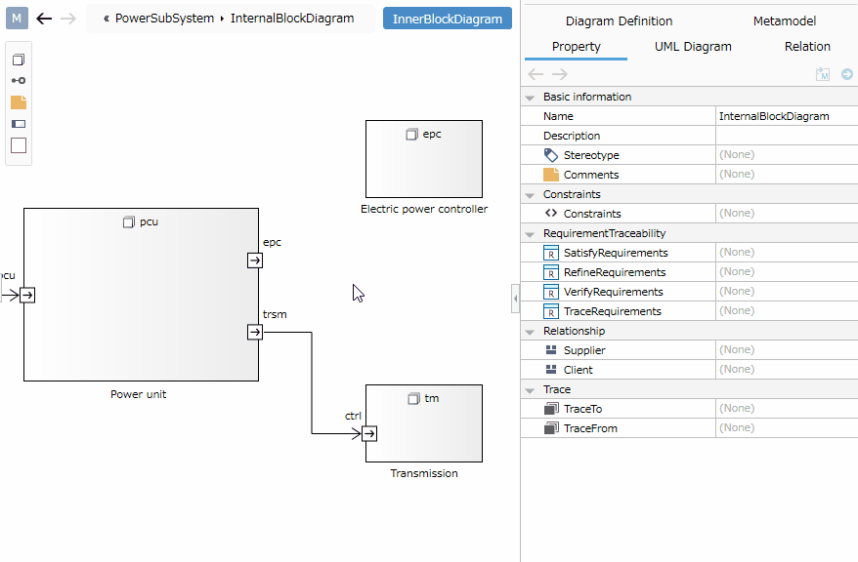
Task: Click the Supplier (None) value cell
Action: 787,350
